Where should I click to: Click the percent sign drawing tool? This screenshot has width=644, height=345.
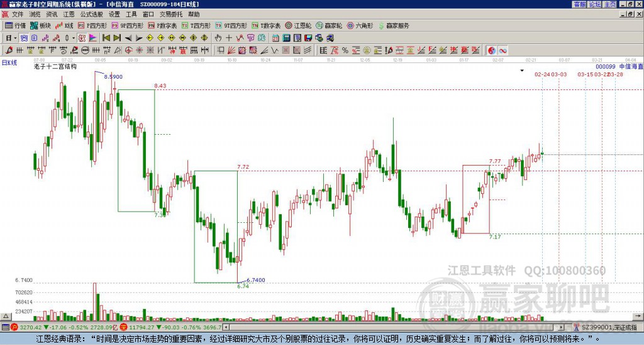pyautogui.click(x=345, y=50)
